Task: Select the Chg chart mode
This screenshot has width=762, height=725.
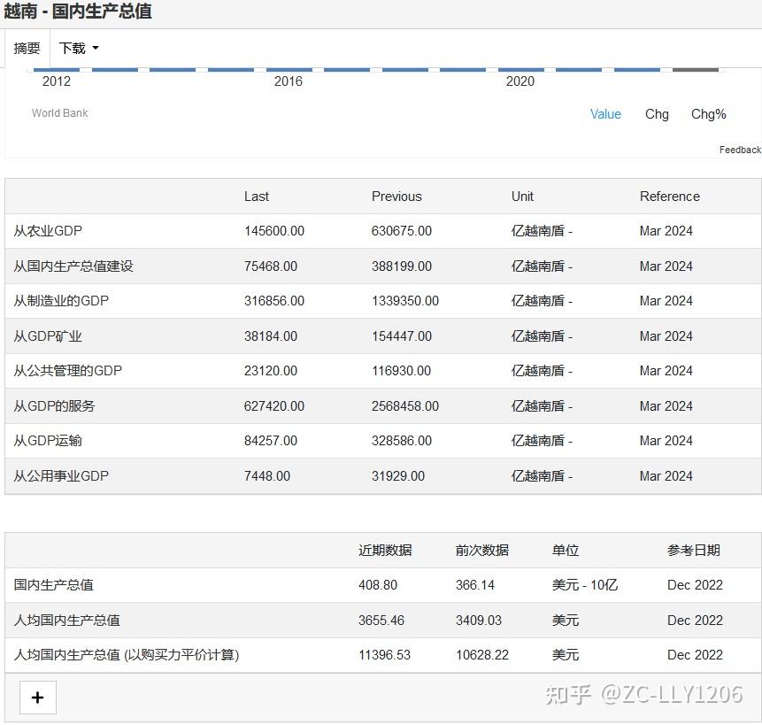Action: (x=657, y=114)
